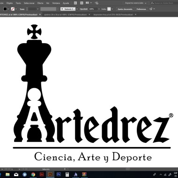Open Adobe Animate from the taskbar
Image resolution: width=178 pixels, height=178 pixels.
42,174
